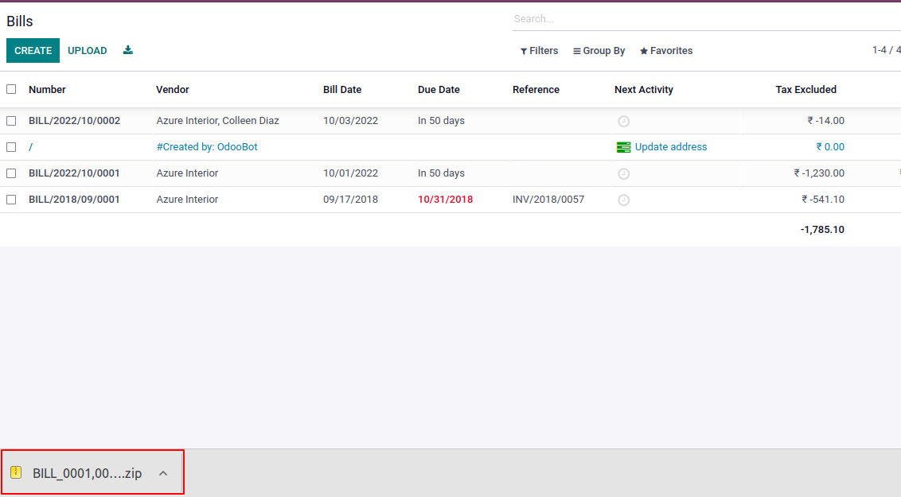Click activity clock icon for BILL/2022/10/0001

[x=623, y=174]
